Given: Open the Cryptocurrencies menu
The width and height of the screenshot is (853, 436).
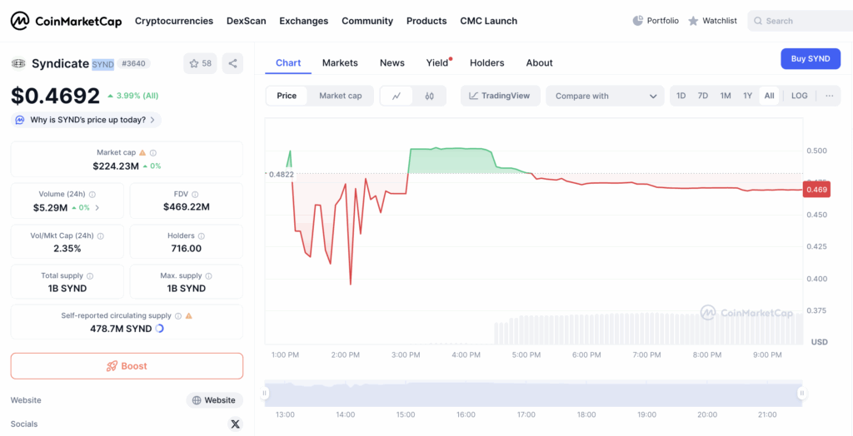Looking at the screenshot, I should click(173, 21).
